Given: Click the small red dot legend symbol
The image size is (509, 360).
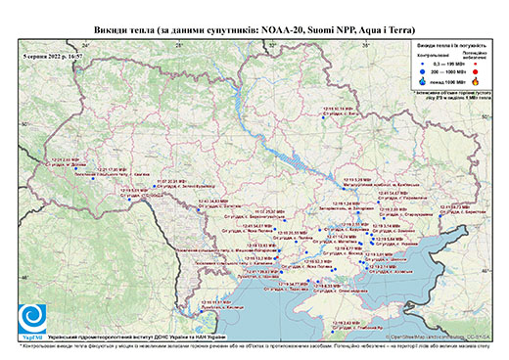Looking at the screenshot, I should (x=476, y=64).
